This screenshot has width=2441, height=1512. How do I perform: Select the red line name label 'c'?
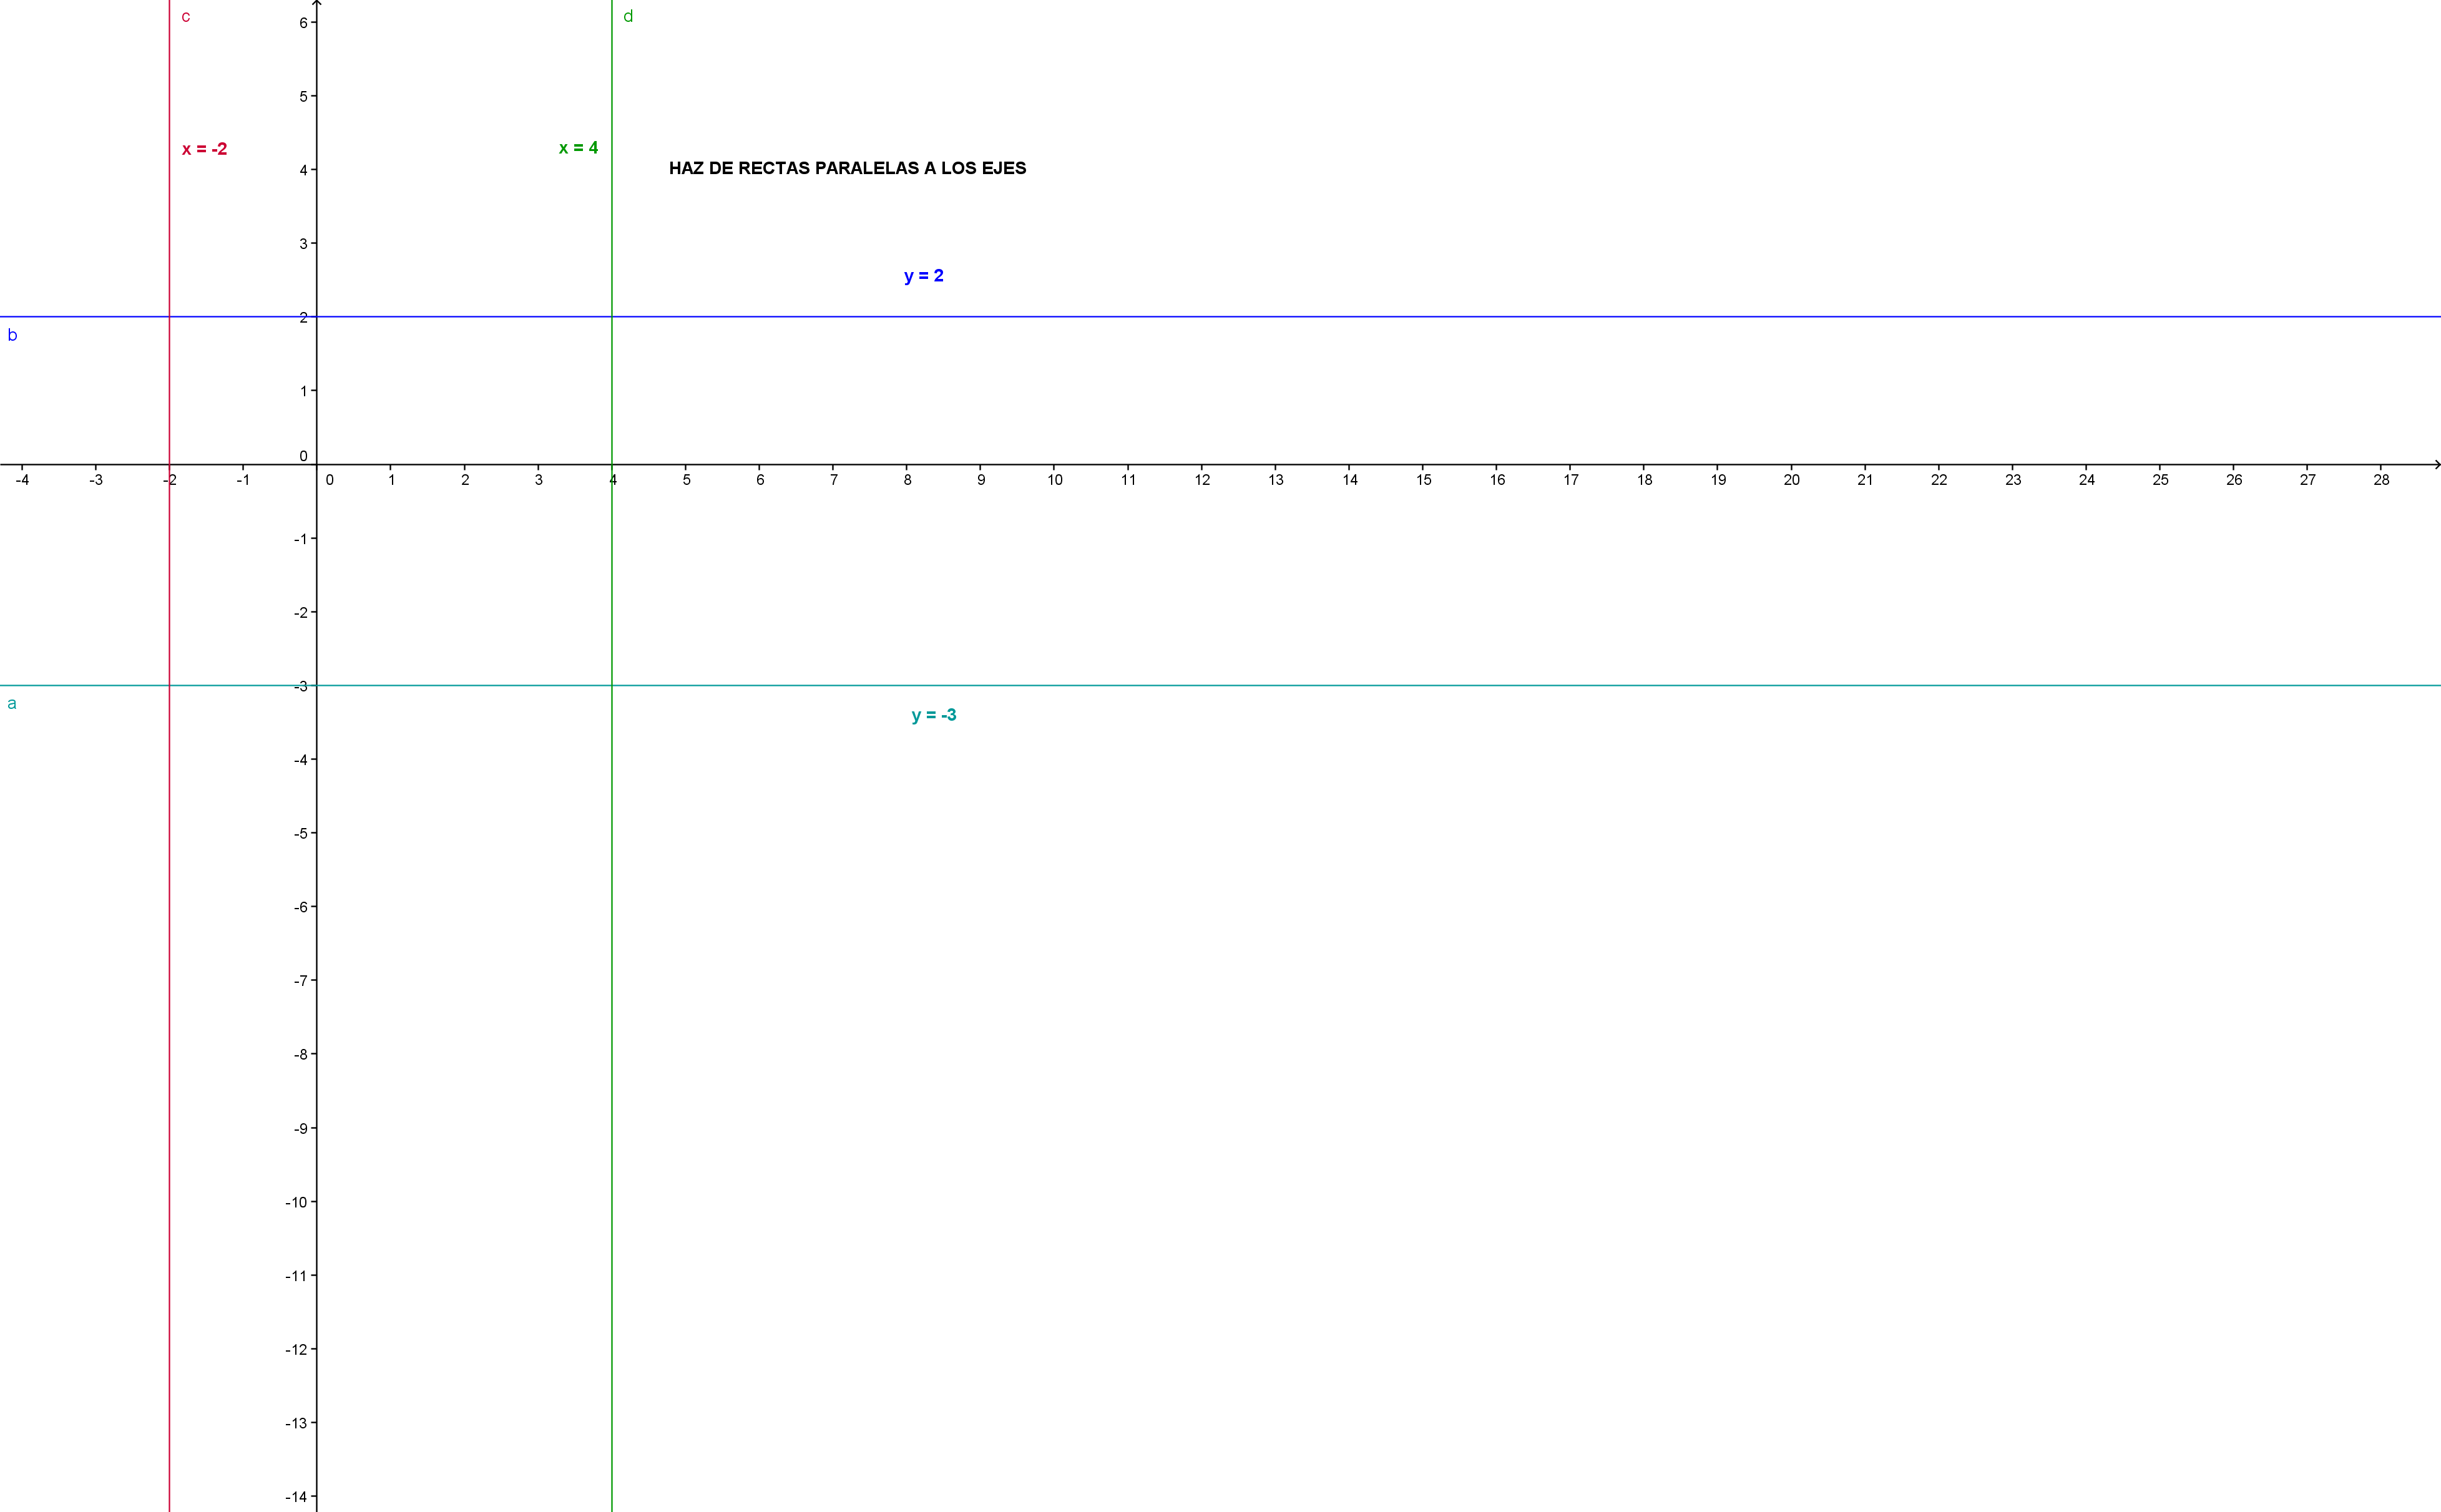pyautogui.click(x=186, y=17)
